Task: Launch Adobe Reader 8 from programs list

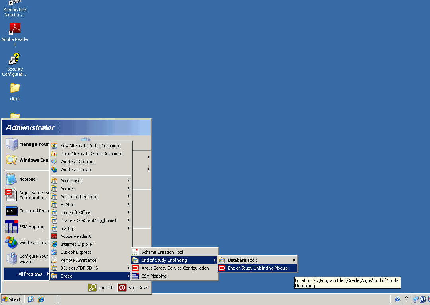Action: 90,236
